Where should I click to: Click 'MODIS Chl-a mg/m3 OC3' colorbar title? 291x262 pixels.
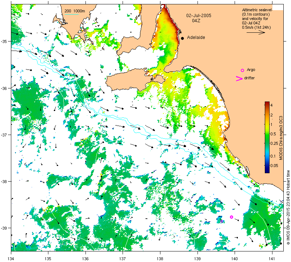[281, 138]
